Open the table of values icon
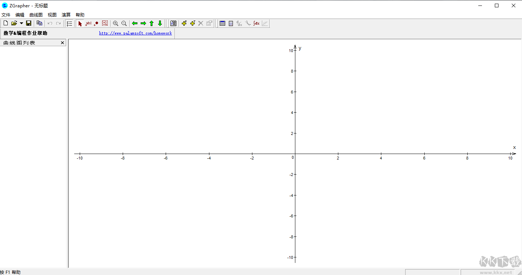The image size is (522, 275). (222, 23)
